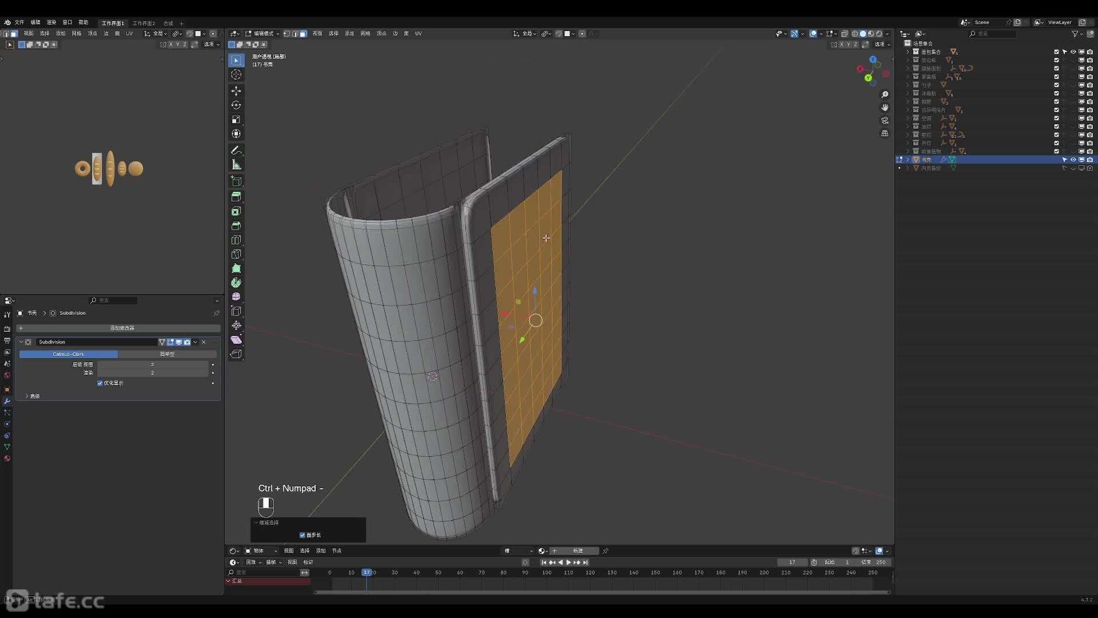Click frame 100 on the timeline ruler
This screenshot has width=1098, height=618.
547,572
